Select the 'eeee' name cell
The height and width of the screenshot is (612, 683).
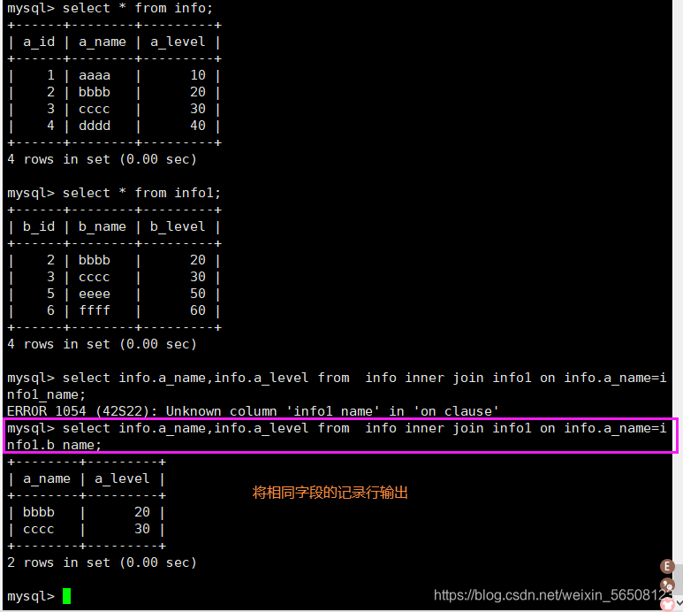tap(95, 294)
